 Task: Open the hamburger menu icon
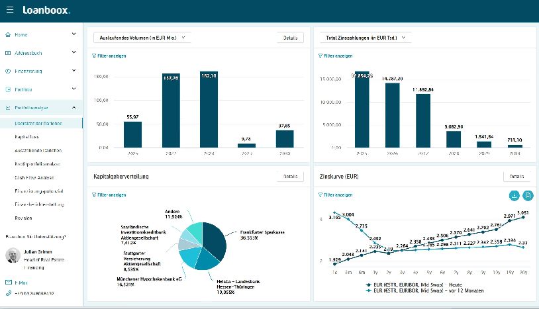pyautogui.click(x=9, y=11)
